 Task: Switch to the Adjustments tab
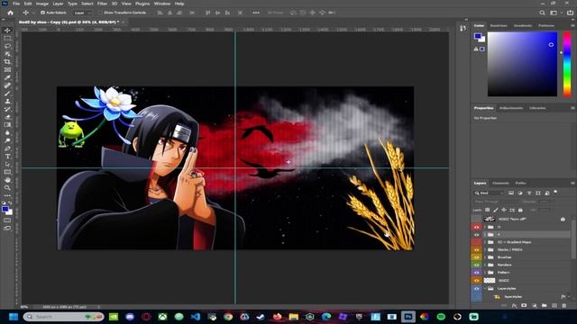coord(511,108)
